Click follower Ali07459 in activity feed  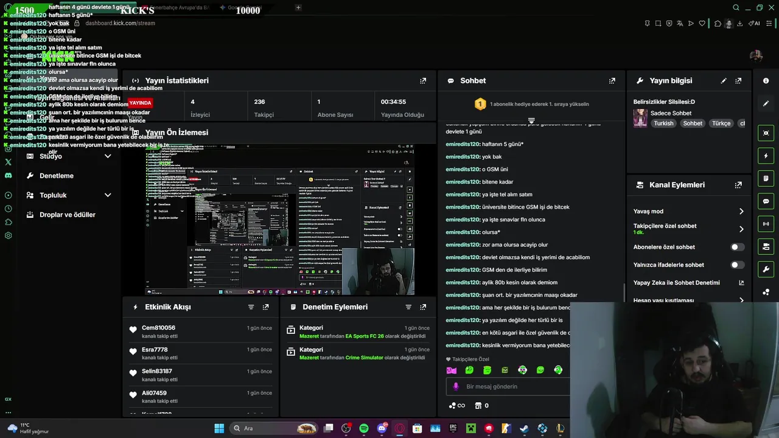(154, 393)
